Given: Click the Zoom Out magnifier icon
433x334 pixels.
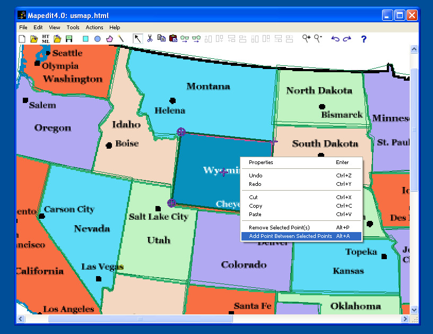Looking at the screenshot, I should [x=318, y=38].
